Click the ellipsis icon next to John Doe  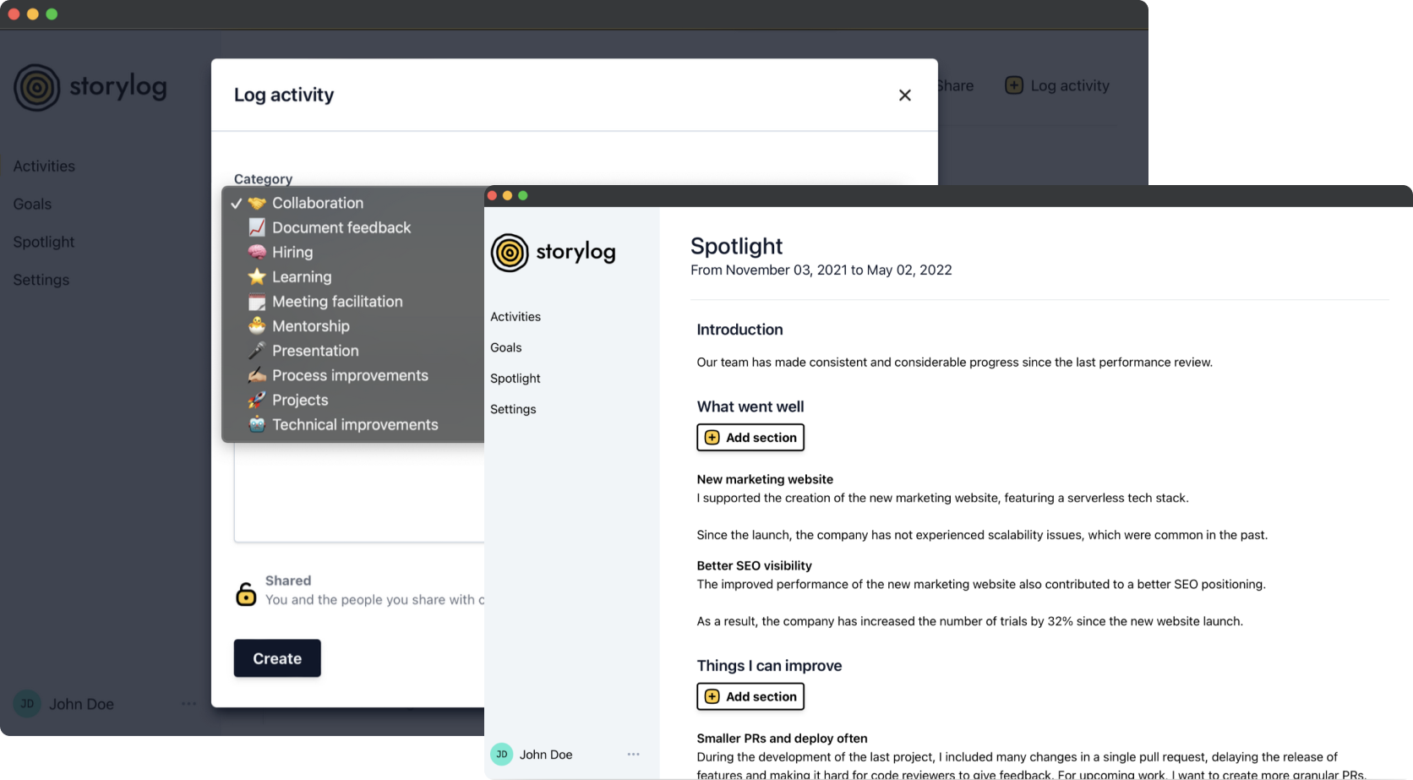click(188, 704)
